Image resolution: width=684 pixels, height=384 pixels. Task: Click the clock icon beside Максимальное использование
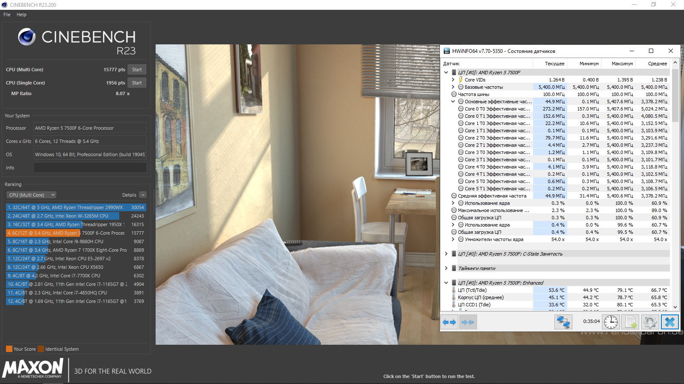[454, 210]
